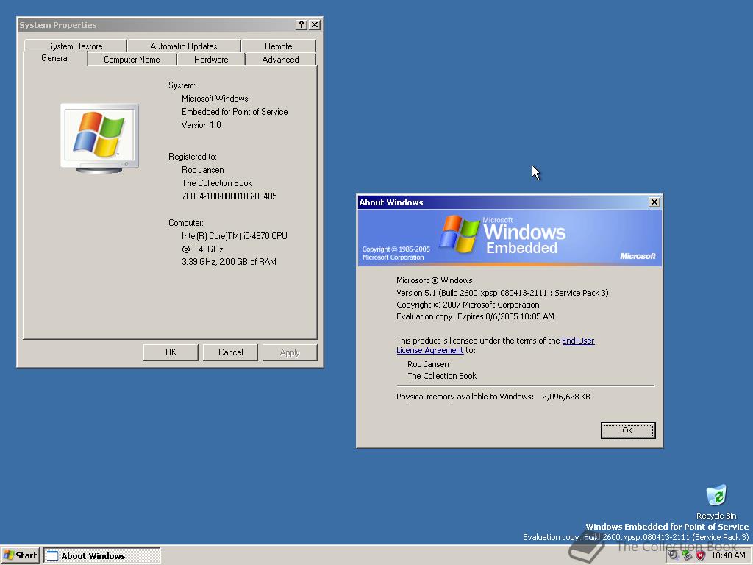The width and height of the screenshot is (753, 565).
Task: Click the System Properties help question mark
Action: 301,25
